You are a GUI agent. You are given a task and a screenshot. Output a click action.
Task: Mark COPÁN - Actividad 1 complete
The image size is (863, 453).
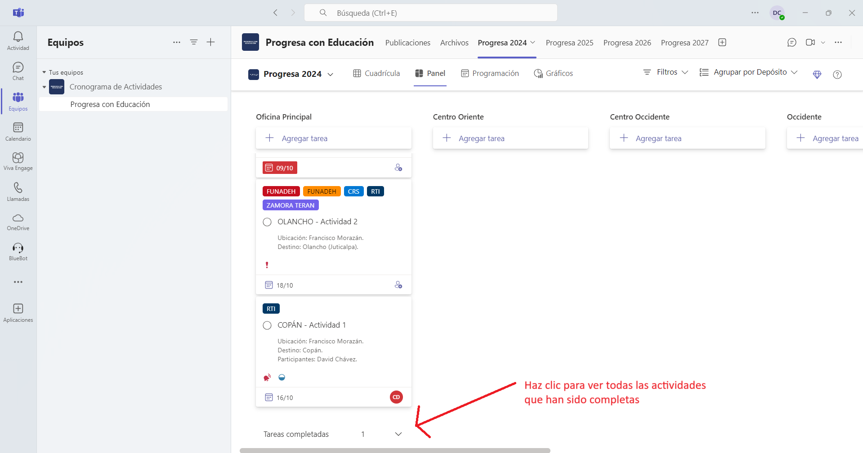[x=267, y=325]
